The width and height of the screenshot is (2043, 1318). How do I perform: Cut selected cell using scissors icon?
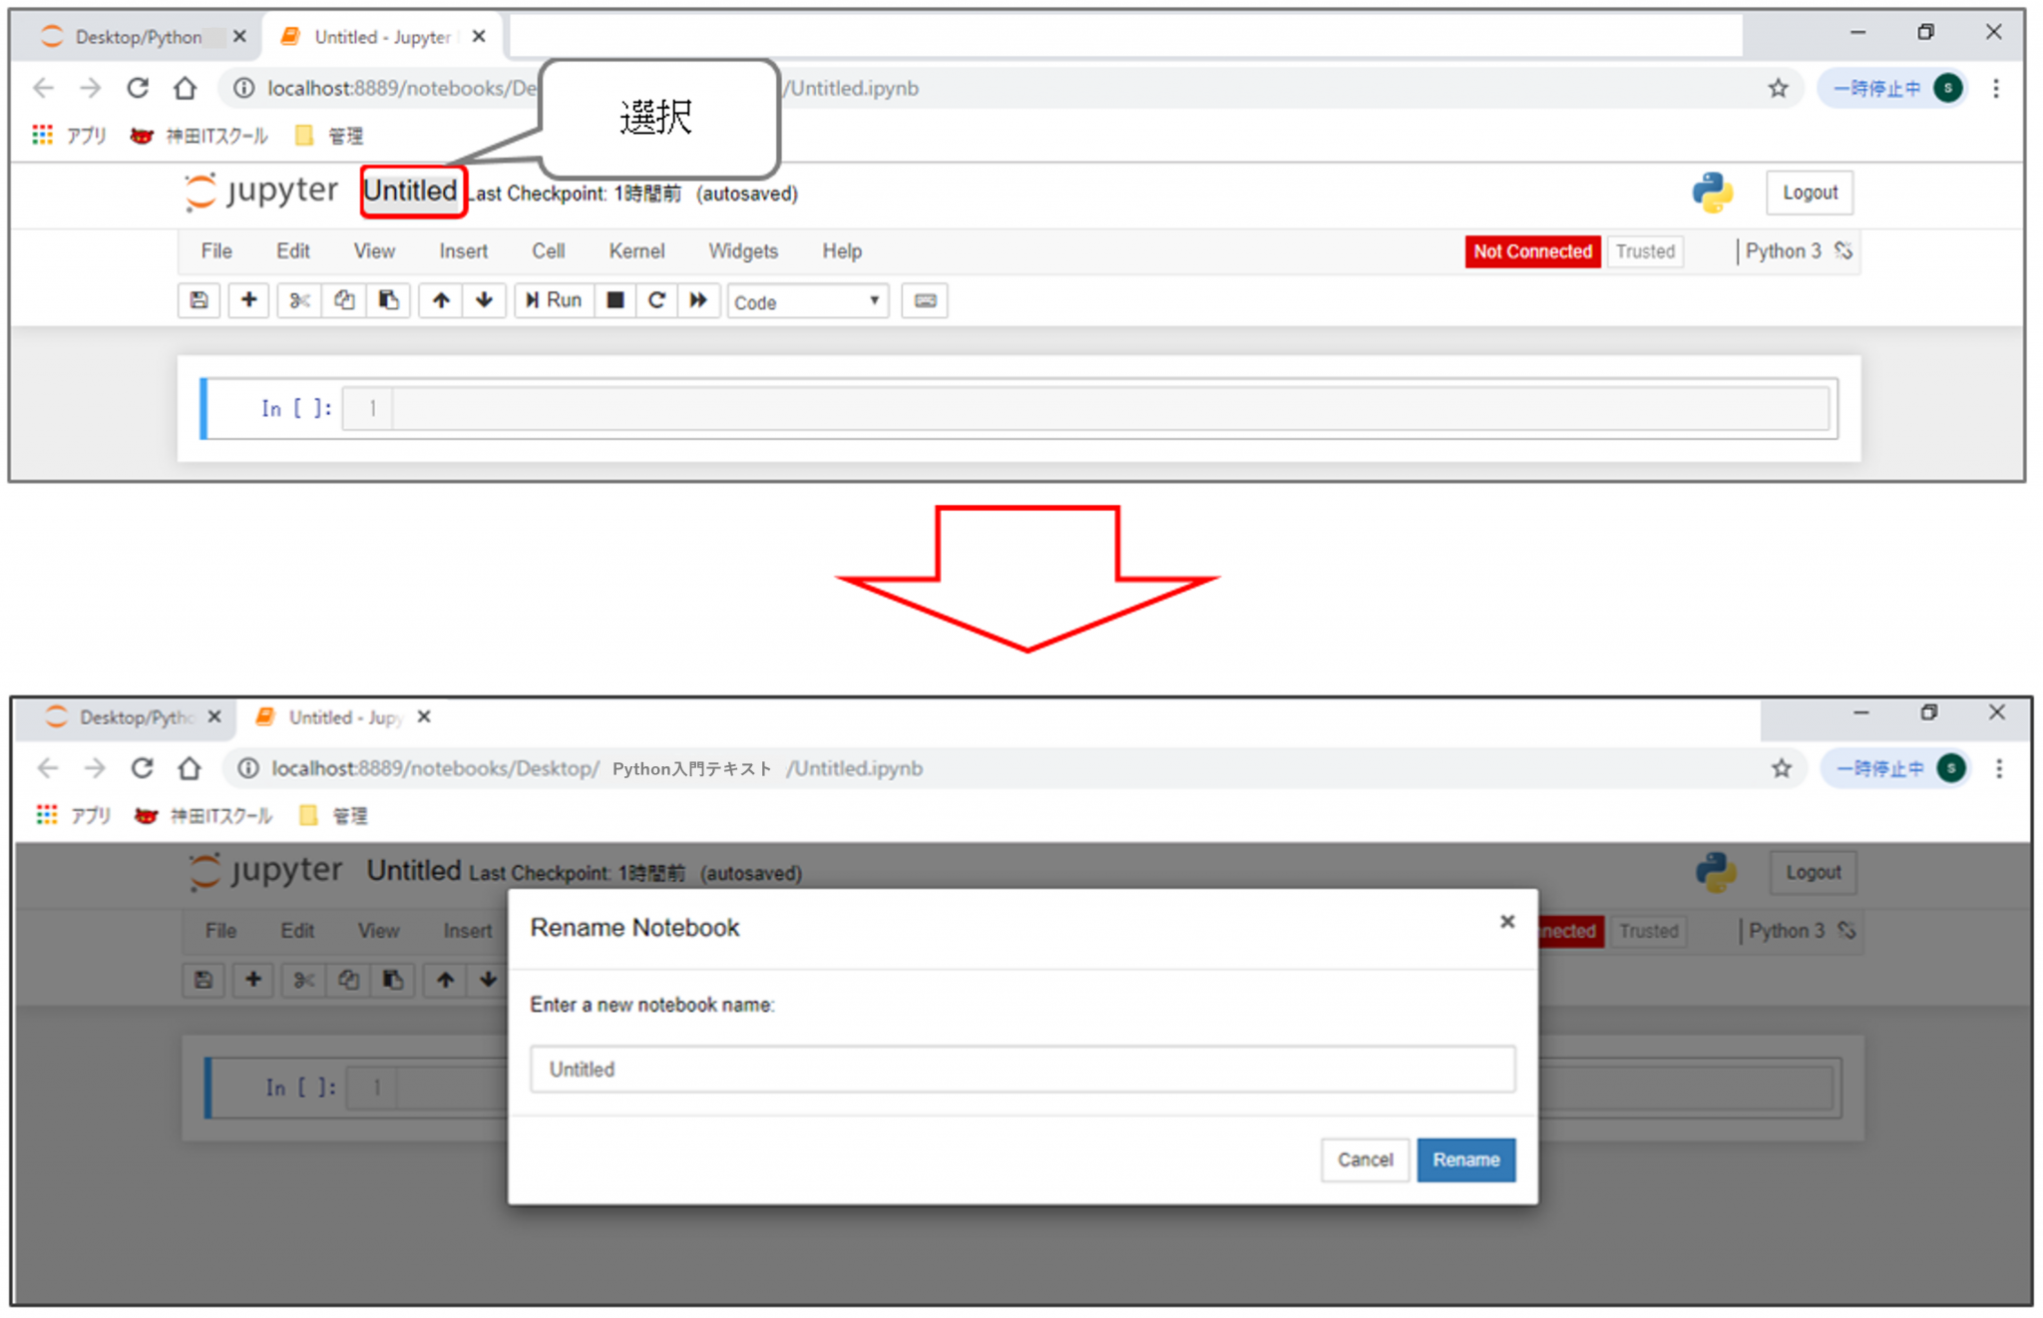point(299,300)
